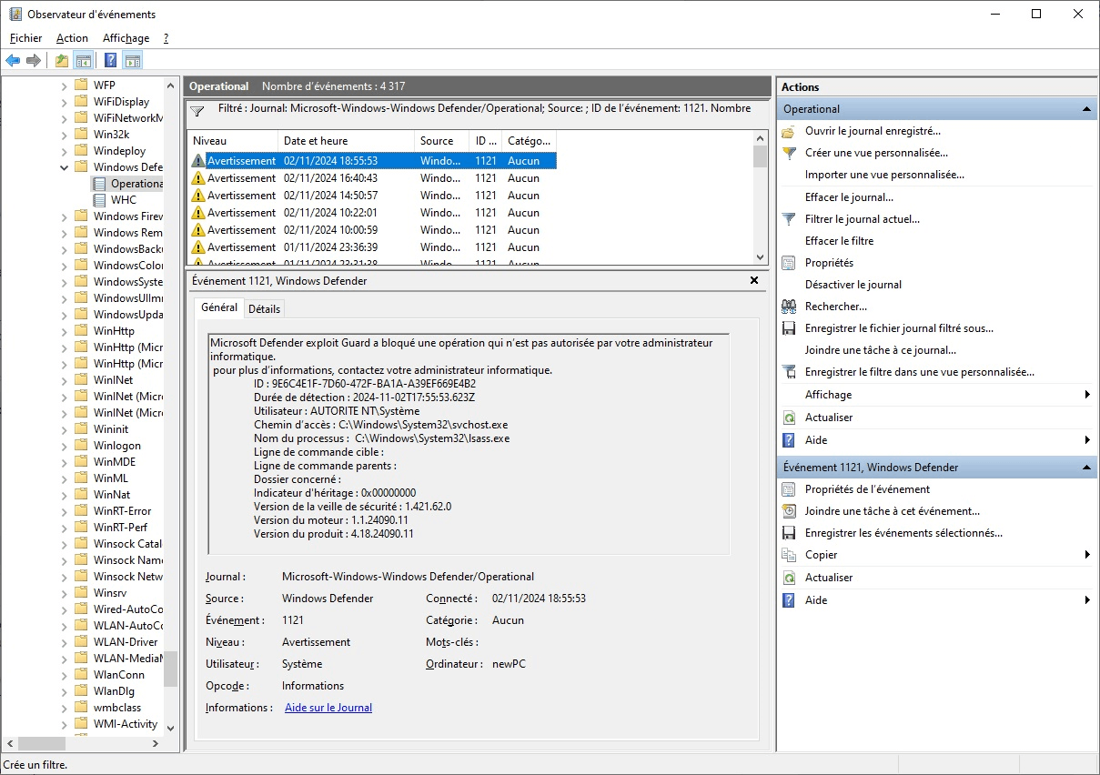Open Ouvrir le journal enregistré action
This screenshot has height=775, width=1100.
click(x=873, y=131)
